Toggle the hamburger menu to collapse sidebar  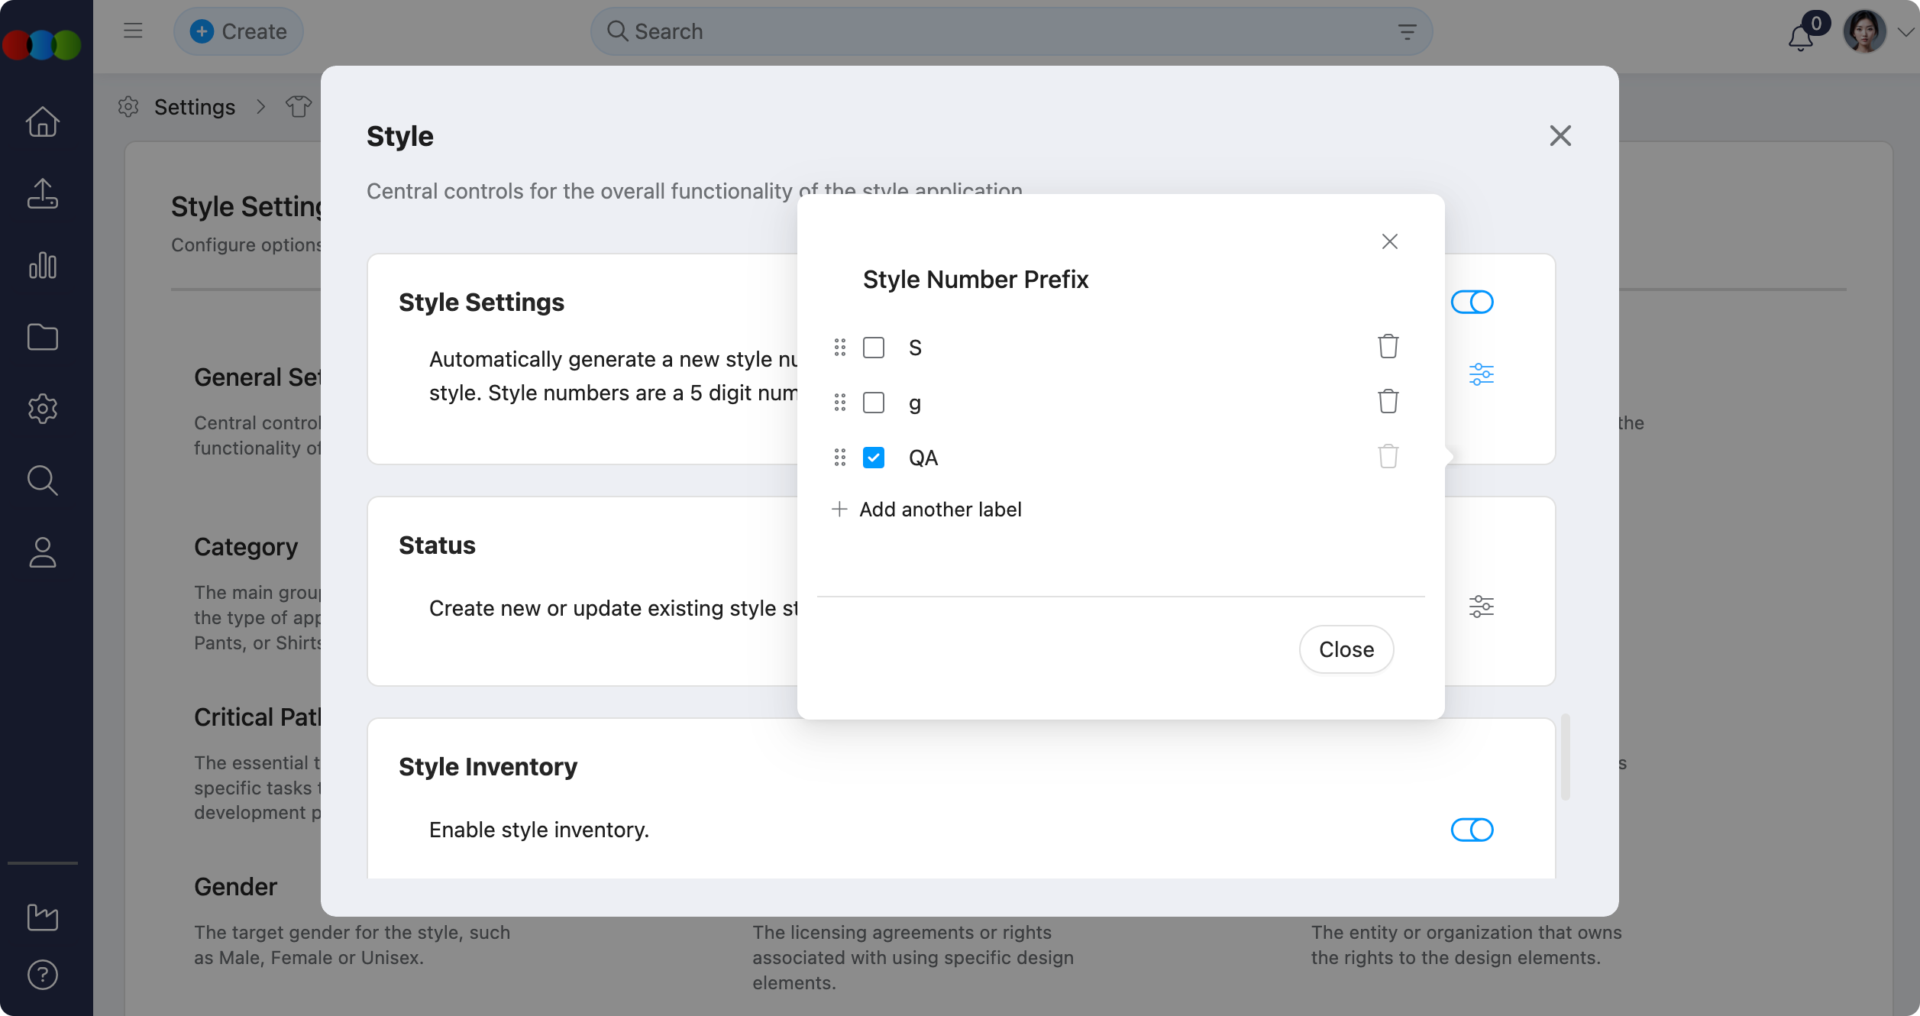click(133, 31)
